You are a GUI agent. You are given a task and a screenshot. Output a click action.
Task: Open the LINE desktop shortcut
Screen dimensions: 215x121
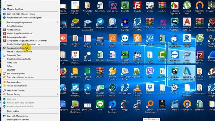coord(100,106)
